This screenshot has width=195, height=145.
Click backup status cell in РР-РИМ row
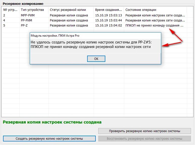pos(71,20)
